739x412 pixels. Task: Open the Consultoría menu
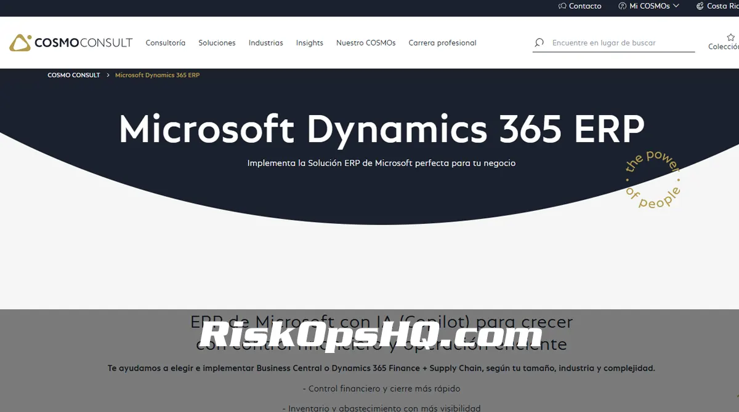tap(166, 43)
